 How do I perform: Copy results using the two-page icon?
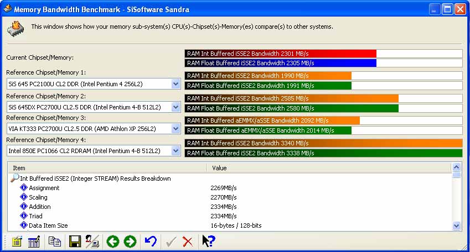click(55, 242)
